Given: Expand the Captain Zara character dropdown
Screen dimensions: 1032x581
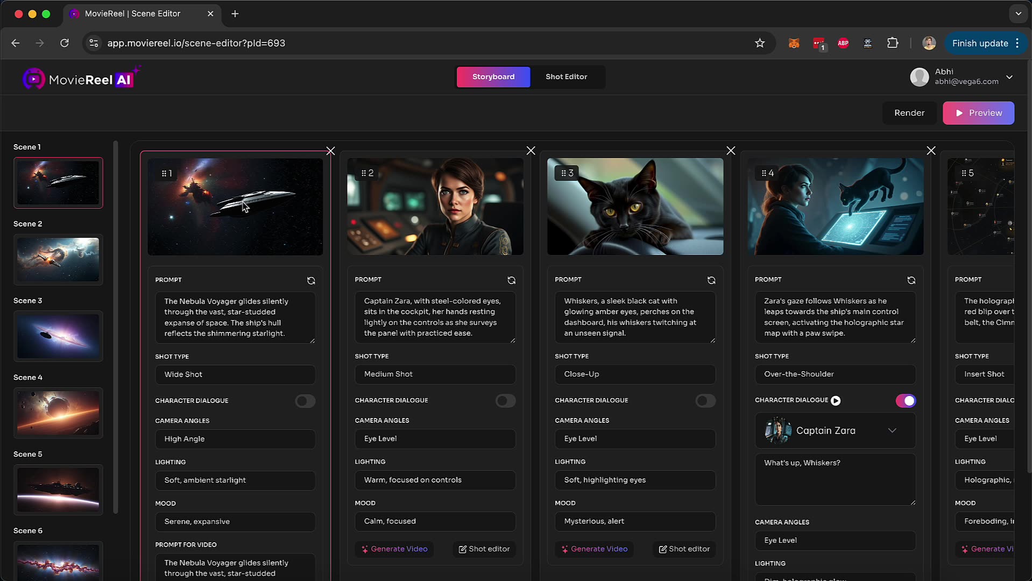Looking at the screenshot, I should coord(893,430).
